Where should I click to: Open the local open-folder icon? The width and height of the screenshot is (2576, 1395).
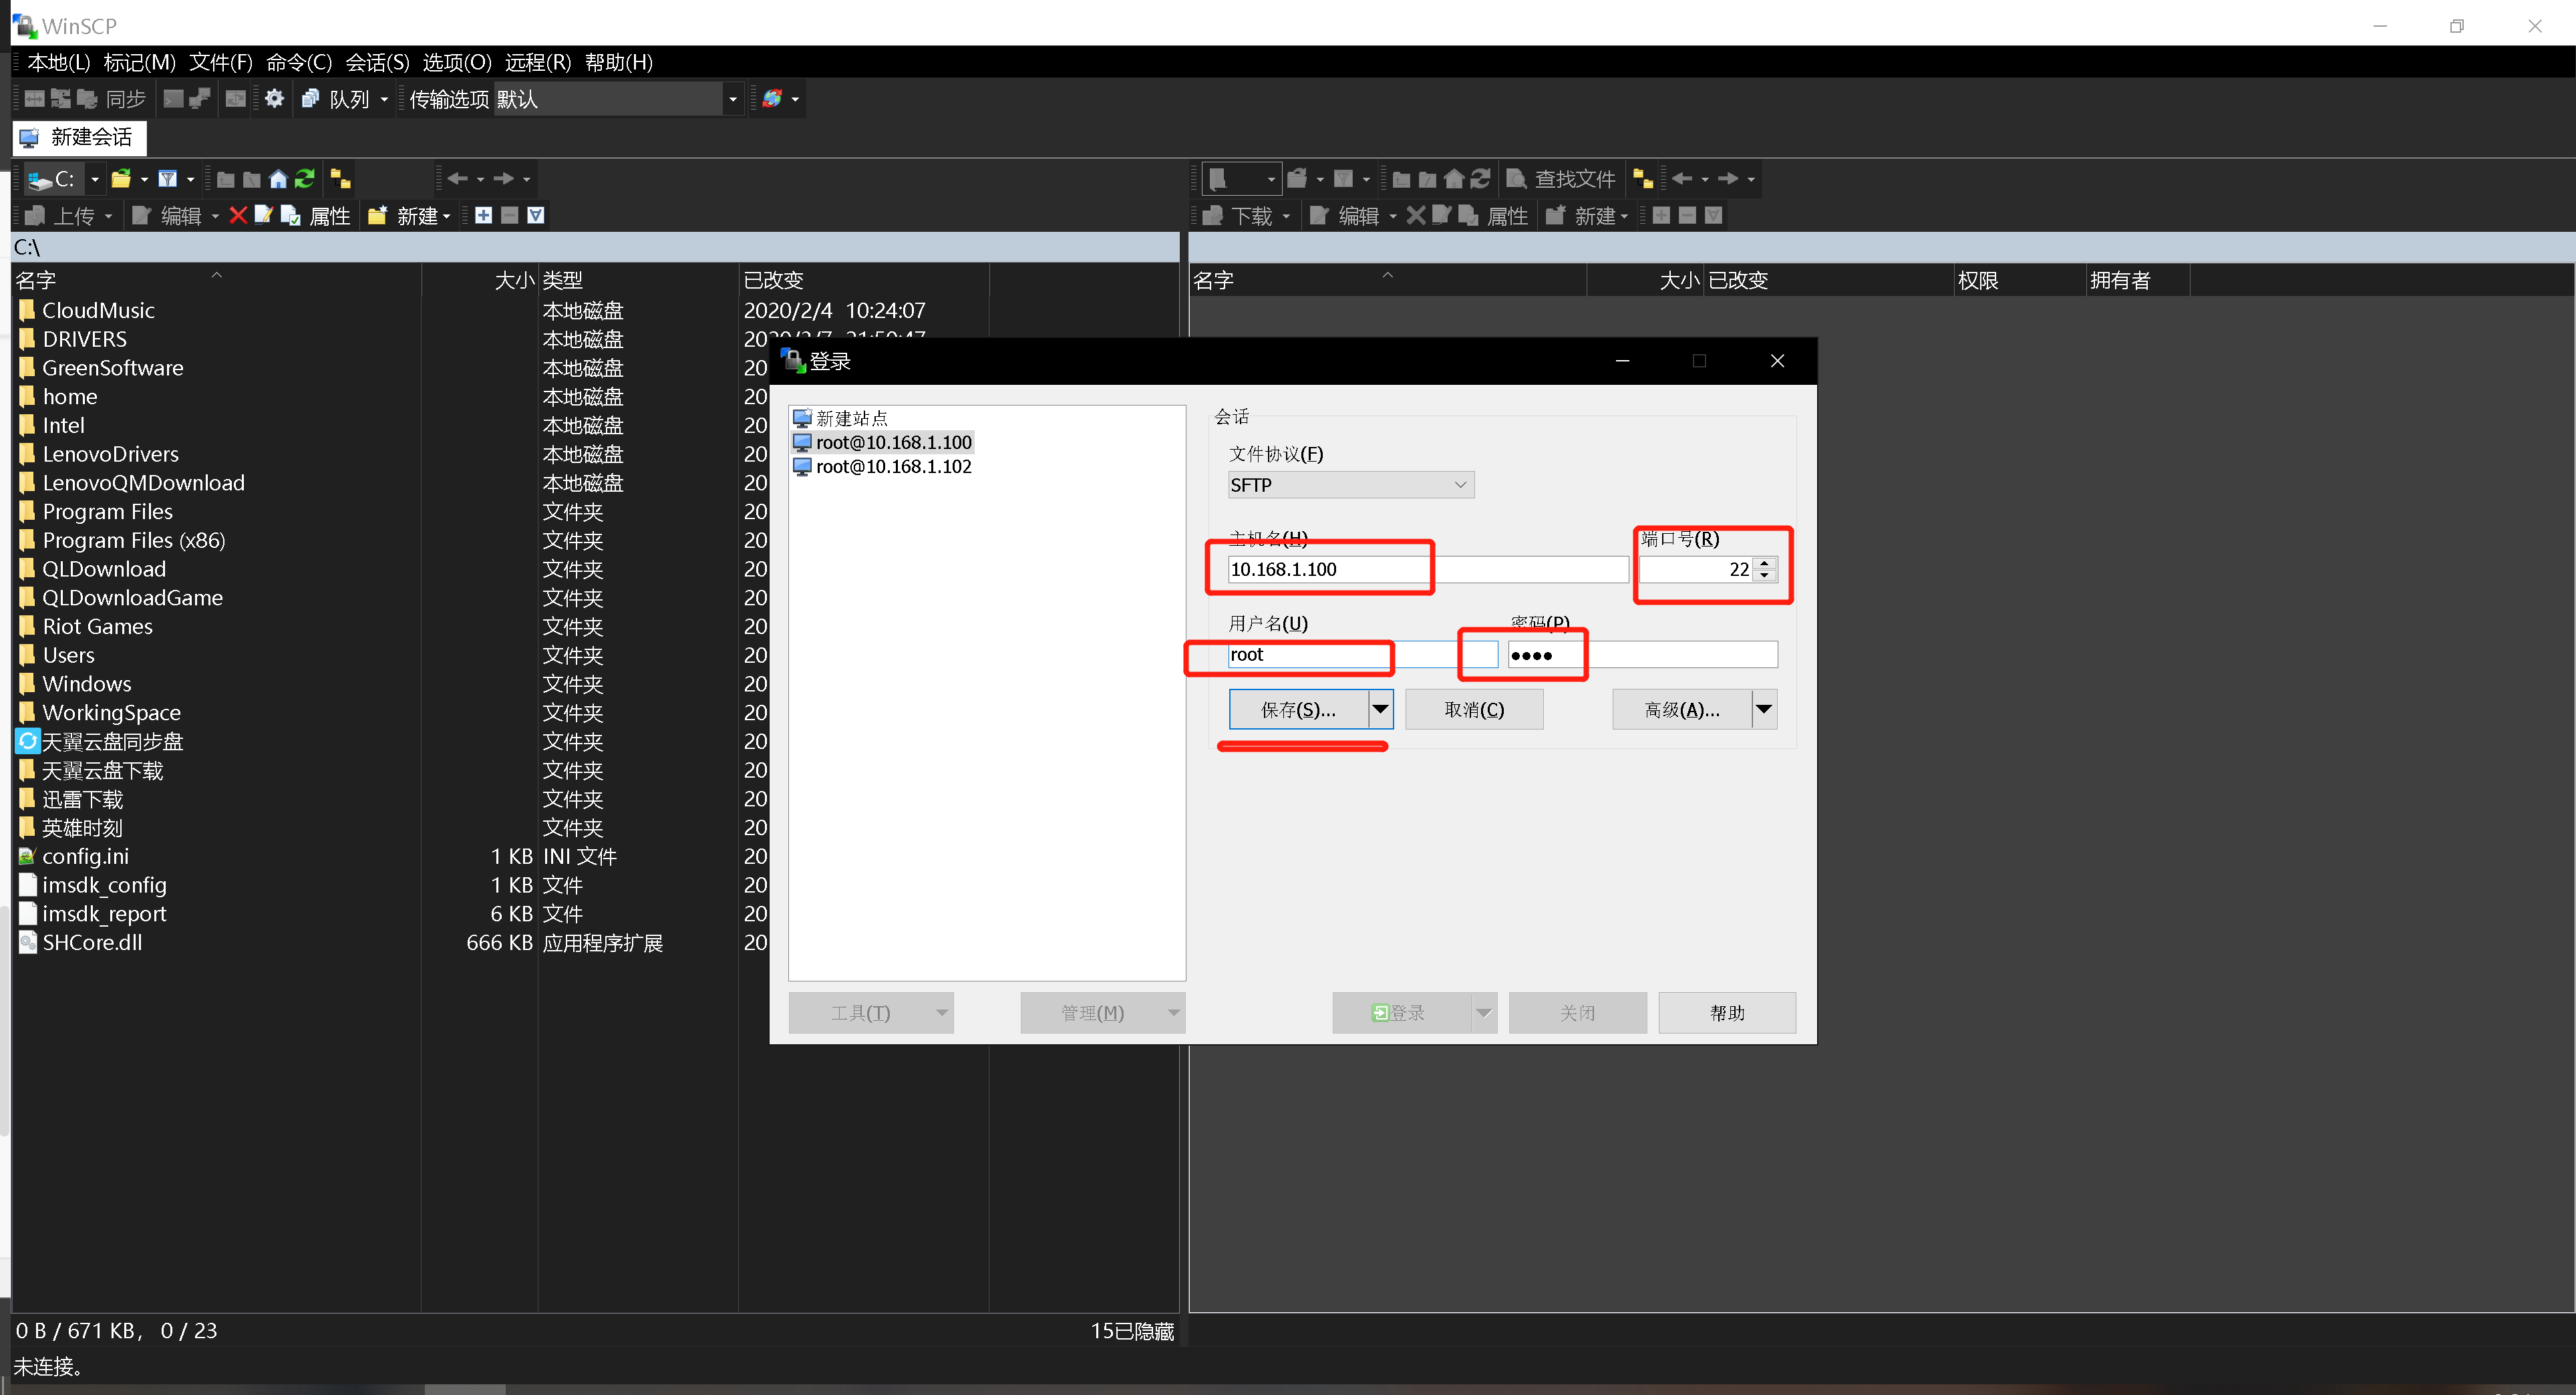pos(121,179)
